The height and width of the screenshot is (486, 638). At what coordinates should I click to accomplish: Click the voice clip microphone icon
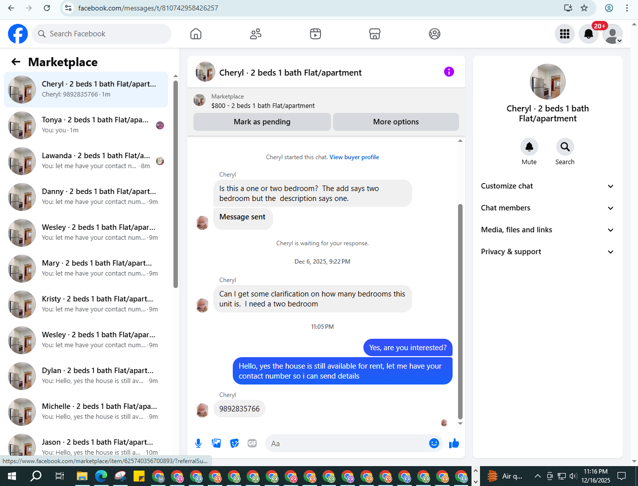tap(198, 443)
